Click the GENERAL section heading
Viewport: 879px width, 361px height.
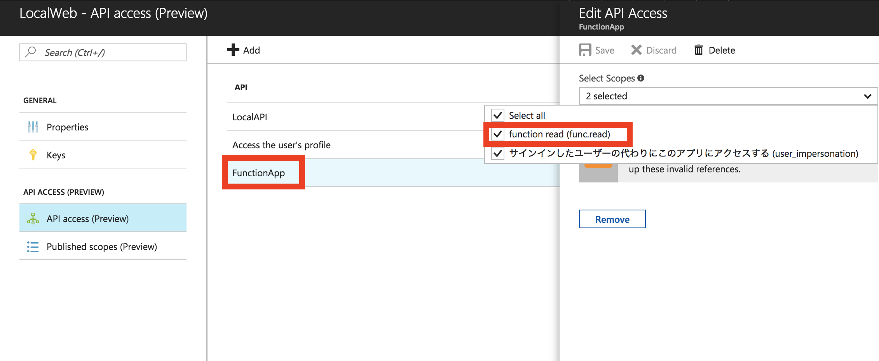point(40,101)
